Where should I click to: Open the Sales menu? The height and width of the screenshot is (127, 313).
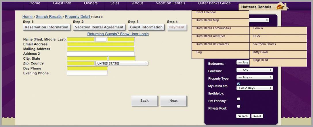[x=115, y=3]
